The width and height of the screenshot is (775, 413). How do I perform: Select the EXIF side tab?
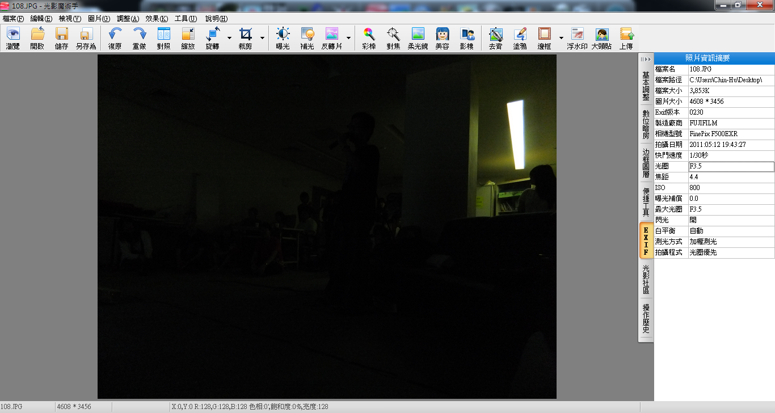coord(646,241)
